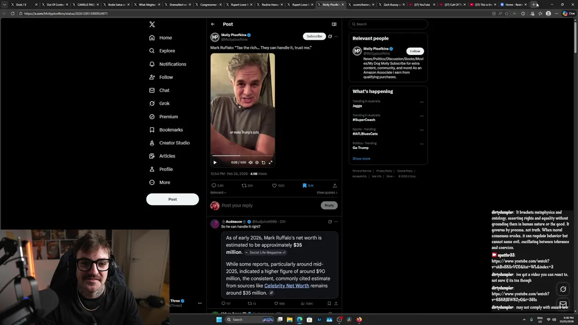This screenshot has height=325, width=578.
Task: Open View quotes link
Action: tap(327, 193)
